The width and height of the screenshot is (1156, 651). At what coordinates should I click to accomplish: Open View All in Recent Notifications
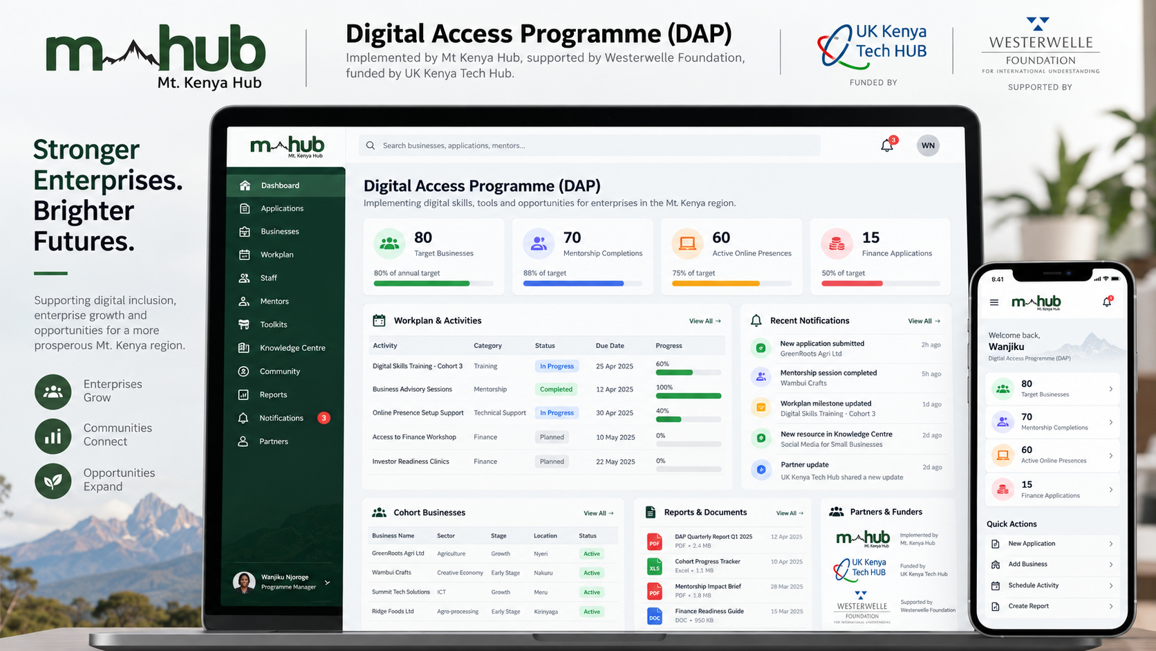tap(924, 321)
